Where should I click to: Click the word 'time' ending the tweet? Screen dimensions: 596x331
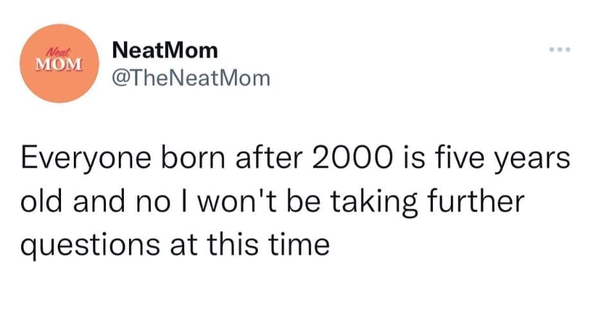[x=301, y=244]
